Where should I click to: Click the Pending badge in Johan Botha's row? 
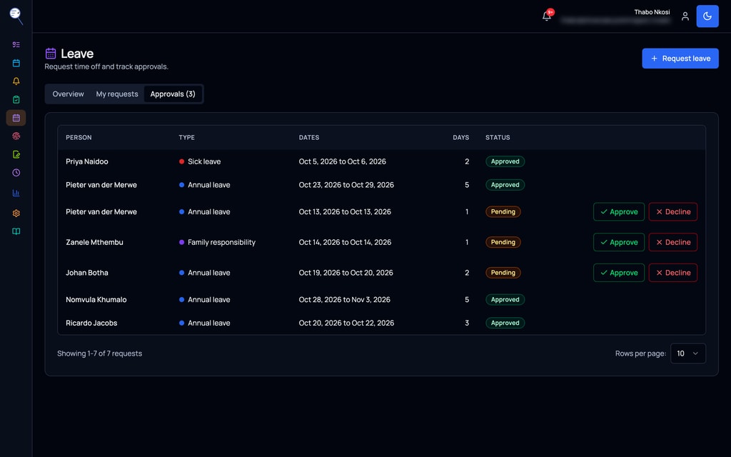(x=503, y=273)
